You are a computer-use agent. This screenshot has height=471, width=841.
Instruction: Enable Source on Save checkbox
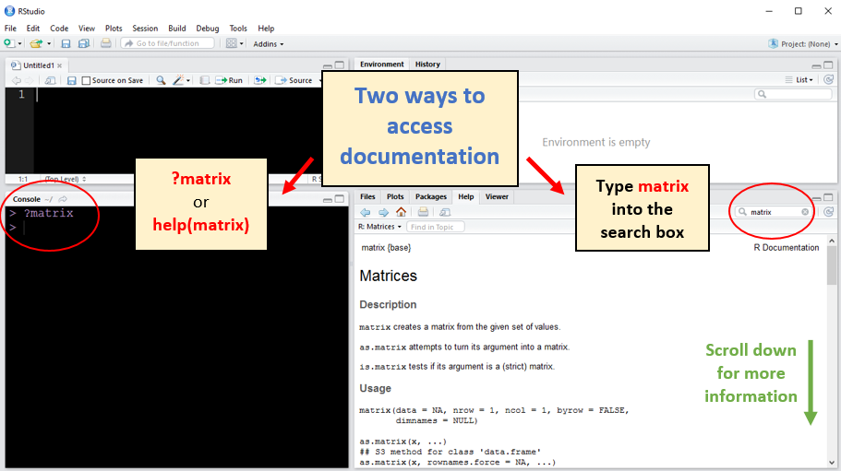(x=86, y=80)
